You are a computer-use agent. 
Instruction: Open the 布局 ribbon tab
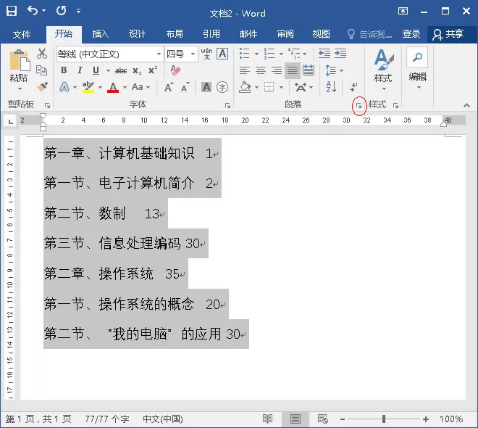pos(175,34)
